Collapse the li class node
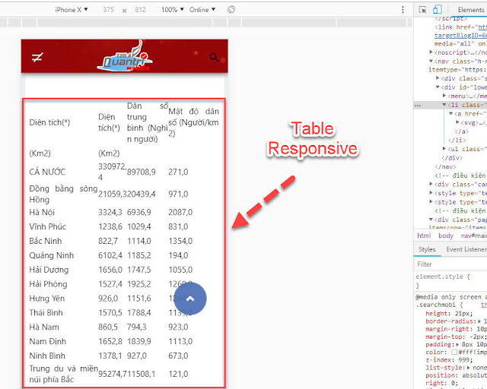Screen dimensions: 487x389 click(444, 105)
